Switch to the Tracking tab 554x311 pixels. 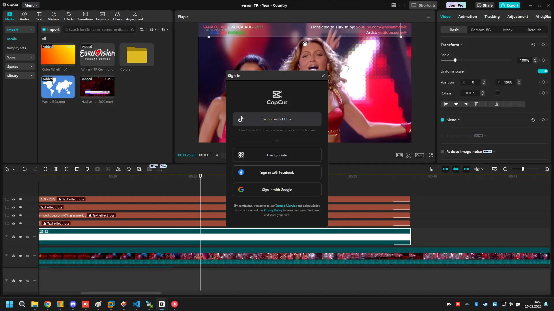click(x=492, y=16)
